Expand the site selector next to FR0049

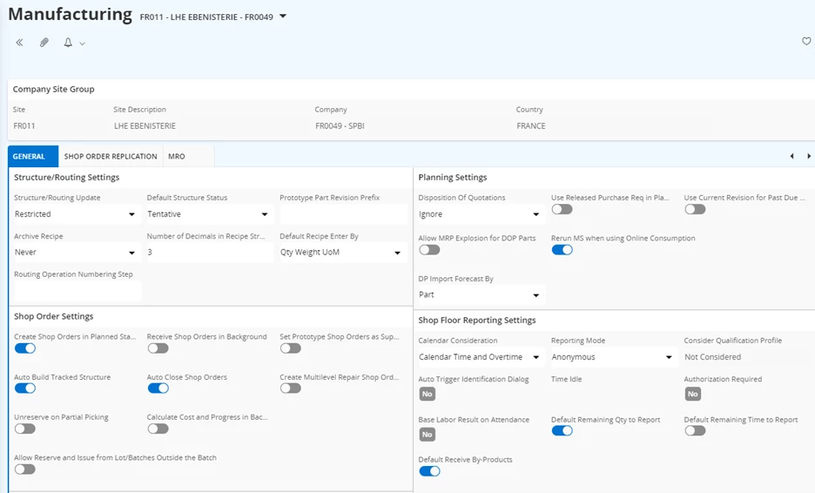click(x=282, y=17)
